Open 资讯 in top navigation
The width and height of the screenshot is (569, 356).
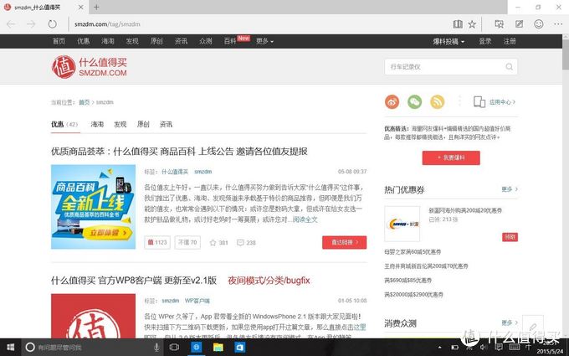pyautogui.click(x=181, y=41)
